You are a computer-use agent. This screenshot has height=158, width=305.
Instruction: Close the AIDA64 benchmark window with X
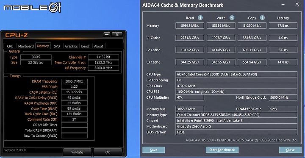[x=297, y=5]
